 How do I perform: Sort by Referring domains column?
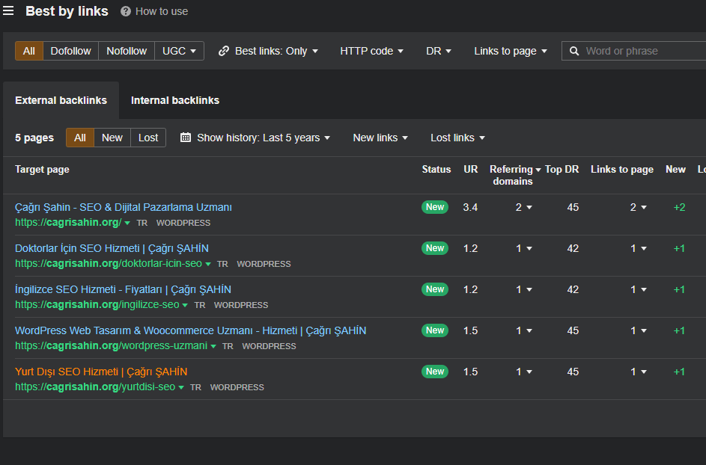point(514,175)
